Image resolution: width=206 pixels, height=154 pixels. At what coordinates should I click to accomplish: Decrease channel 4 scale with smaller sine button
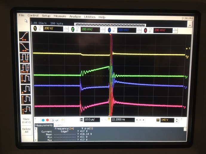(x=175, y=32)
